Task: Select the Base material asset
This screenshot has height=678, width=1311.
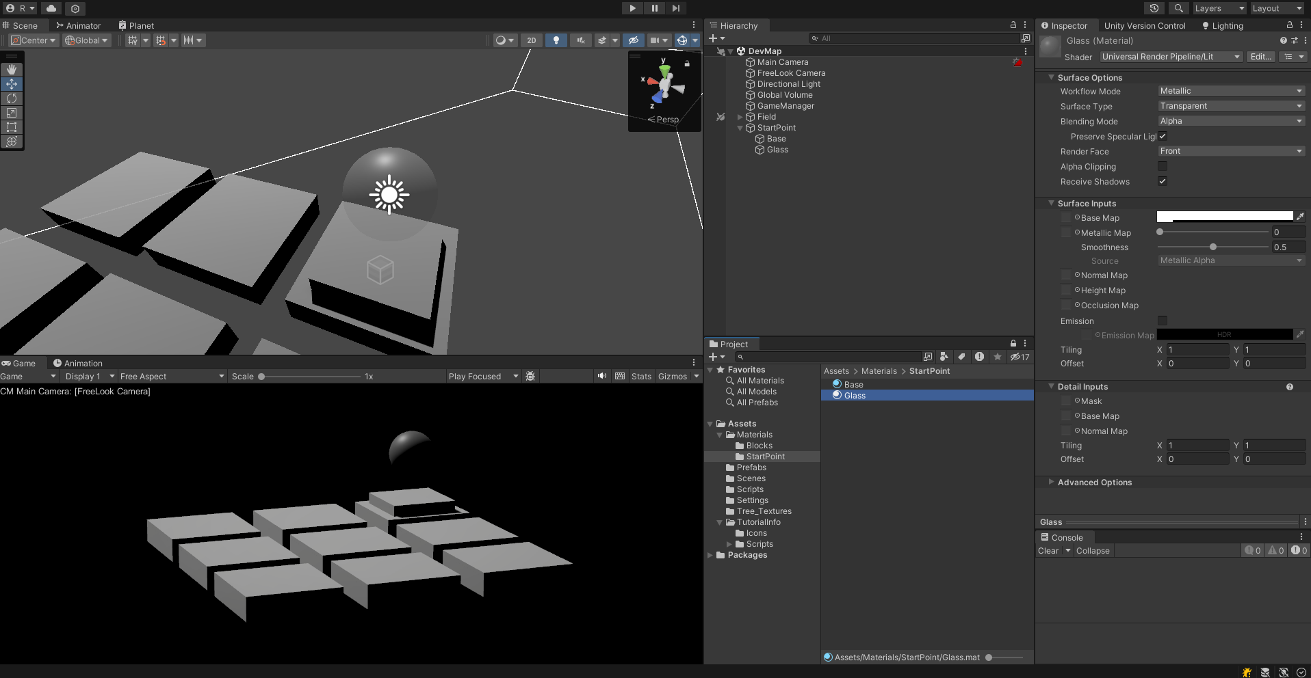Action: [x=853, y=385]
